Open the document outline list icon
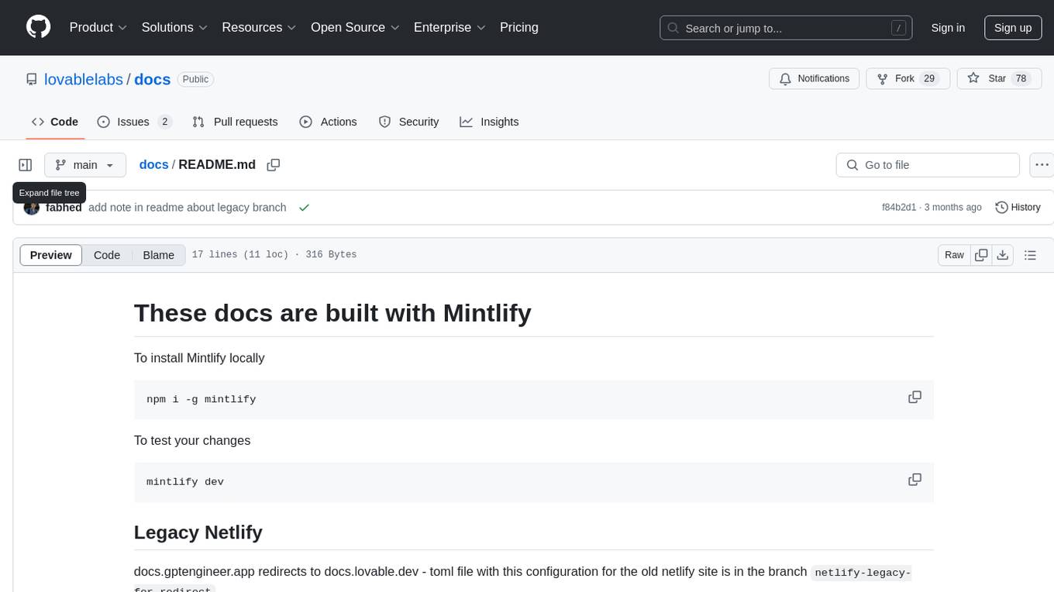 click(1030, 255)
